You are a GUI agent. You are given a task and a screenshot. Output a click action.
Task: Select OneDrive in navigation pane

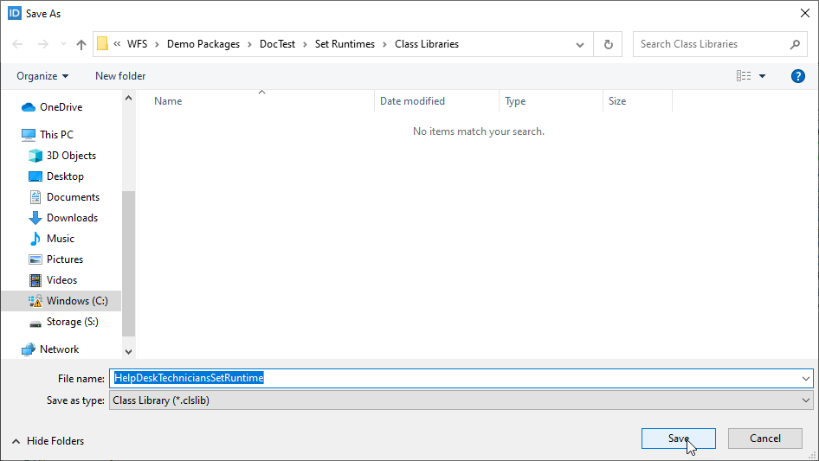(61, 107)
